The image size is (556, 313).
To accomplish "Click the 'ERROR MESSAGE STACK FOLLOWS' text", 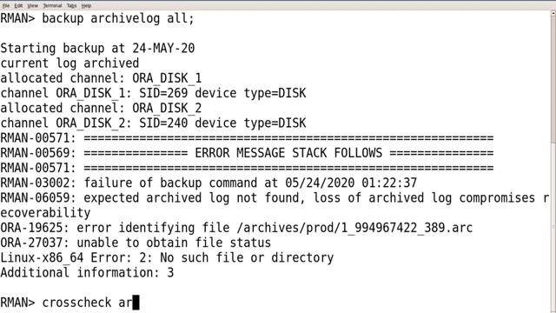I will point(288,153).
